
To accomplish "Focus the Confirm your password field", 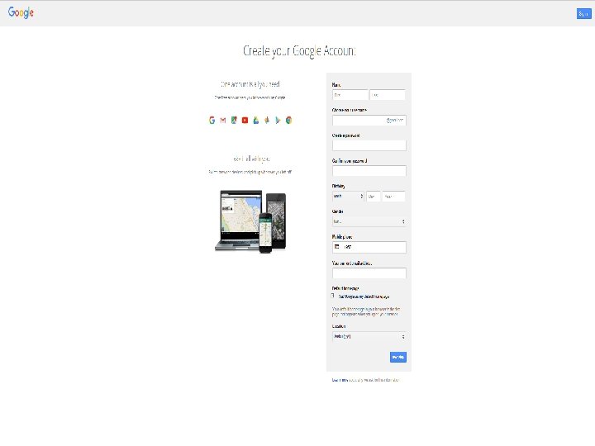I will click(369, 171).
